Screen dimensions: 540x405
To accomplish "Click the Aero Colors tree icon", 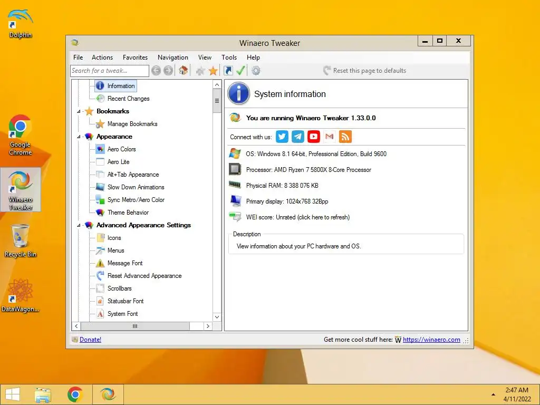I will pyautogui.click(x=100, y=149).
